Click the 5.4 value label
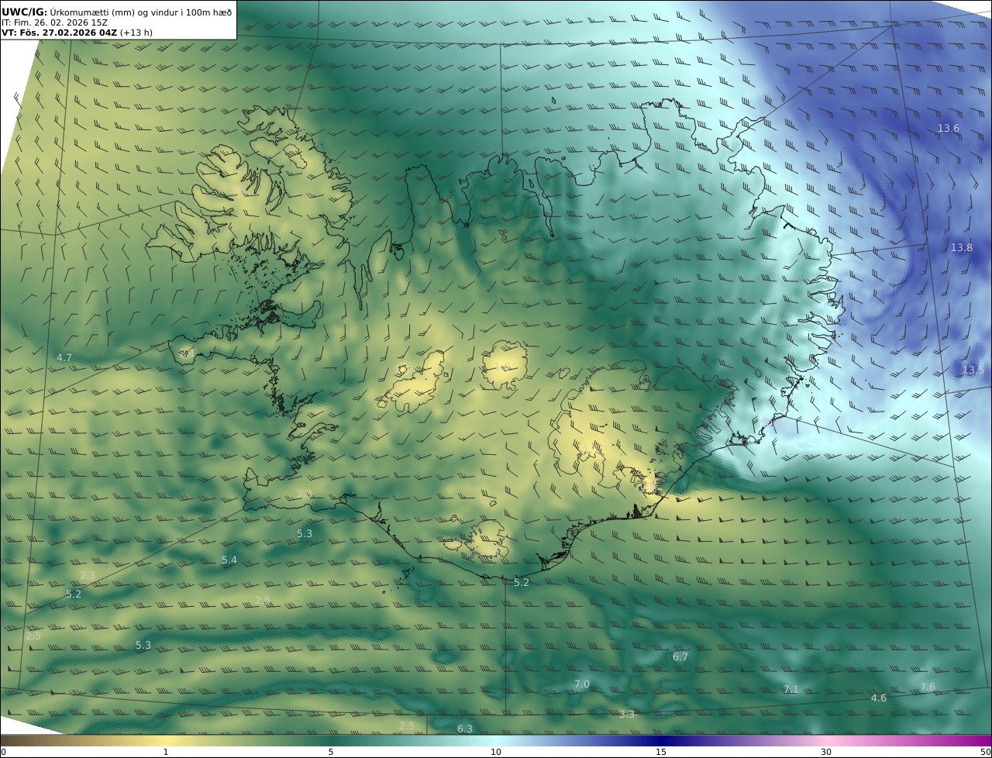The width and height of the screenshot is (992, 758). tap(229, 560)
